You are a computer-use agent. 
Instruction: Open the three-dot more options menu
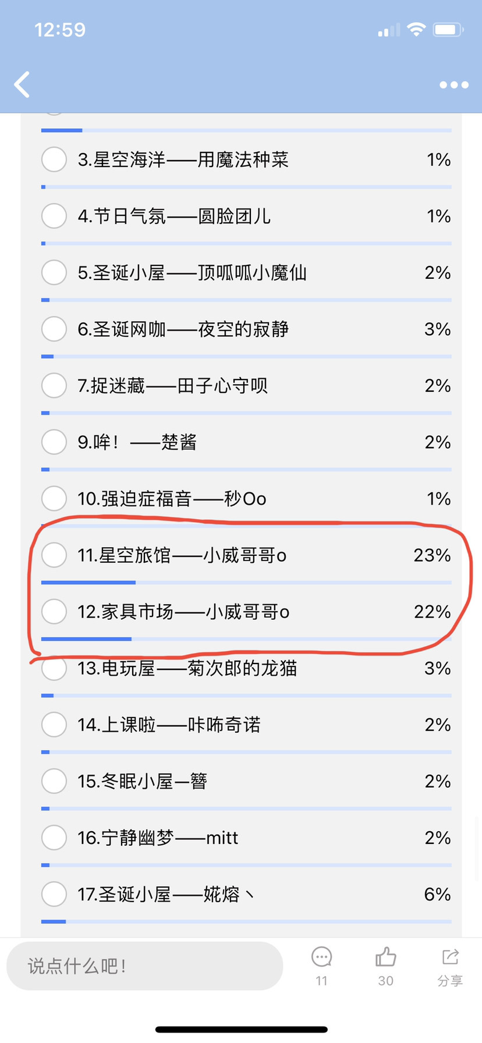coord(454,85)
